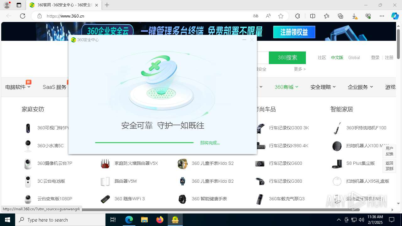The width and height of the screenshot is (402, 226).
Task: Expand 企业服务 dropdown
Action: [360, 87]
